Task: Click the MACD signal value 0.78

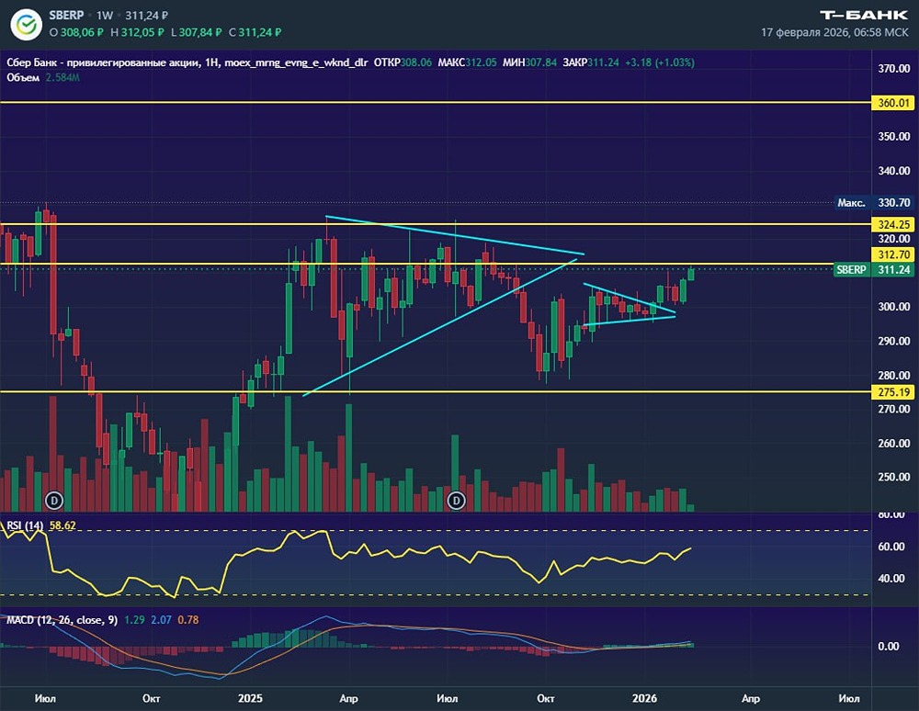Action: click(x=188, y=620)
